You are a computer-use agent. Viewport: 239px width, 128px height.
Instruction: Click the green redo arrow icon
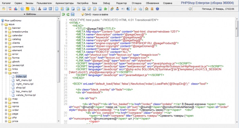68,14
